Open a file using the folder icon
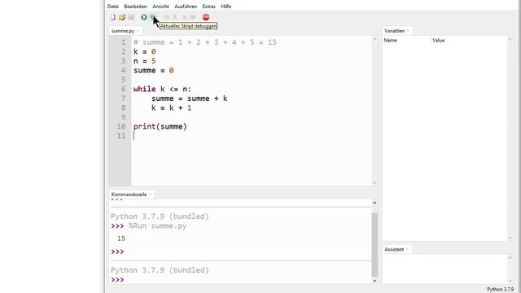The height and width of the screenshot is (293, 521). tap(122, 17)
